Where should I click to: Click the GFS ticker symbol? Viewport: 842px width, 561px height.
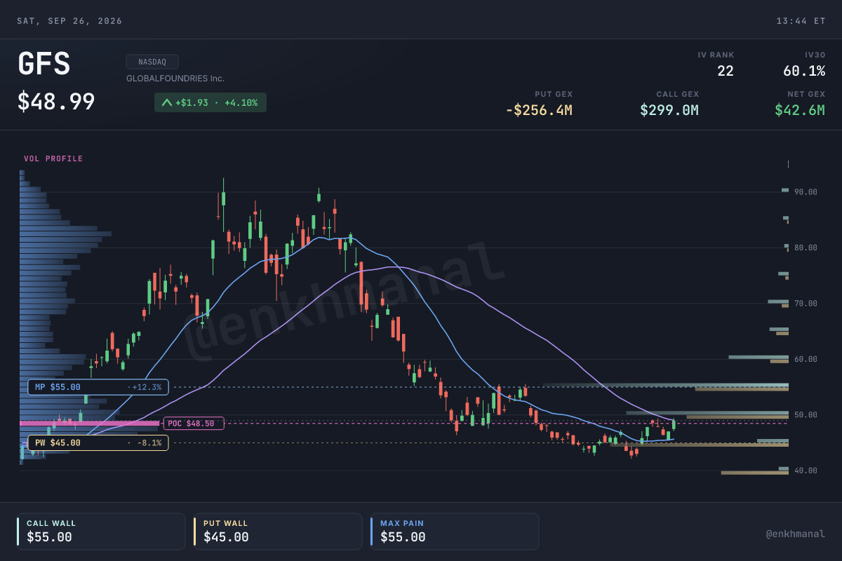pos(44,65)
